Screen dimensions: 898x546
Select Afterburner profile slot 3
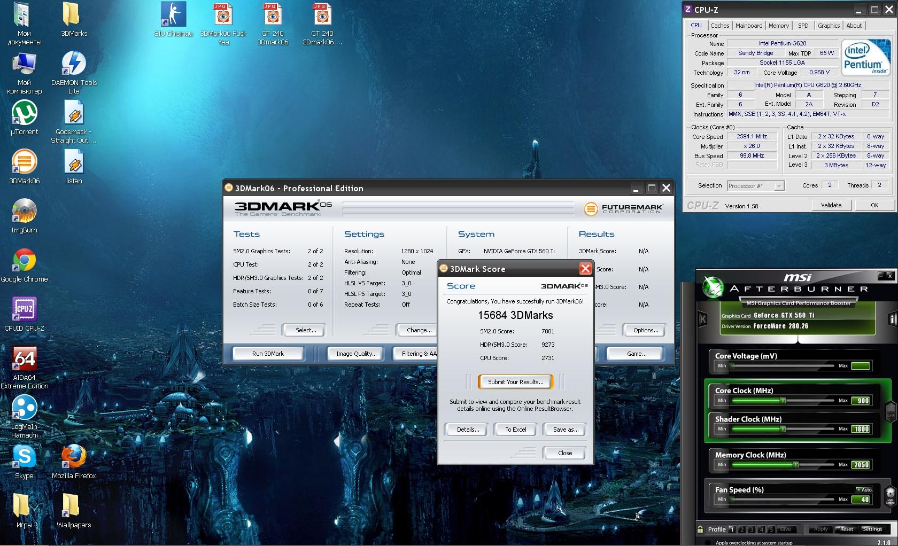(x=751, y=529)
